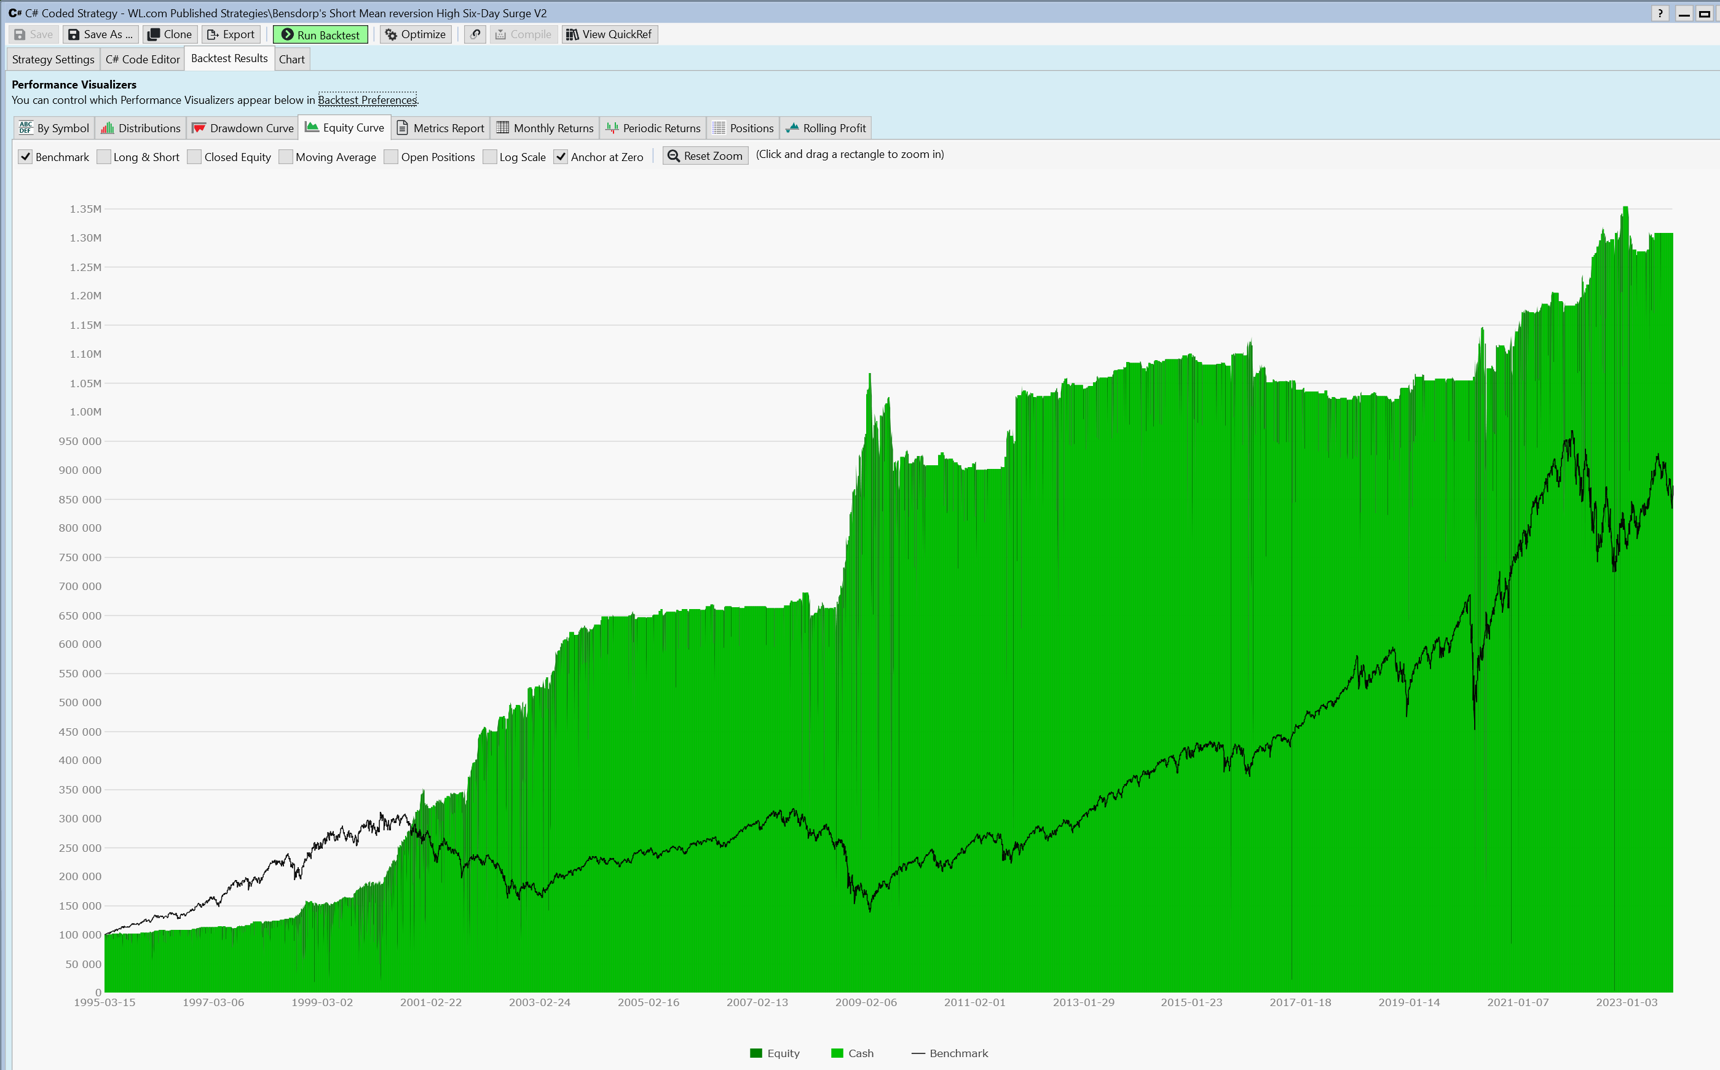
Task: Open the Backtest Preferences link
Action: (368, 100)
